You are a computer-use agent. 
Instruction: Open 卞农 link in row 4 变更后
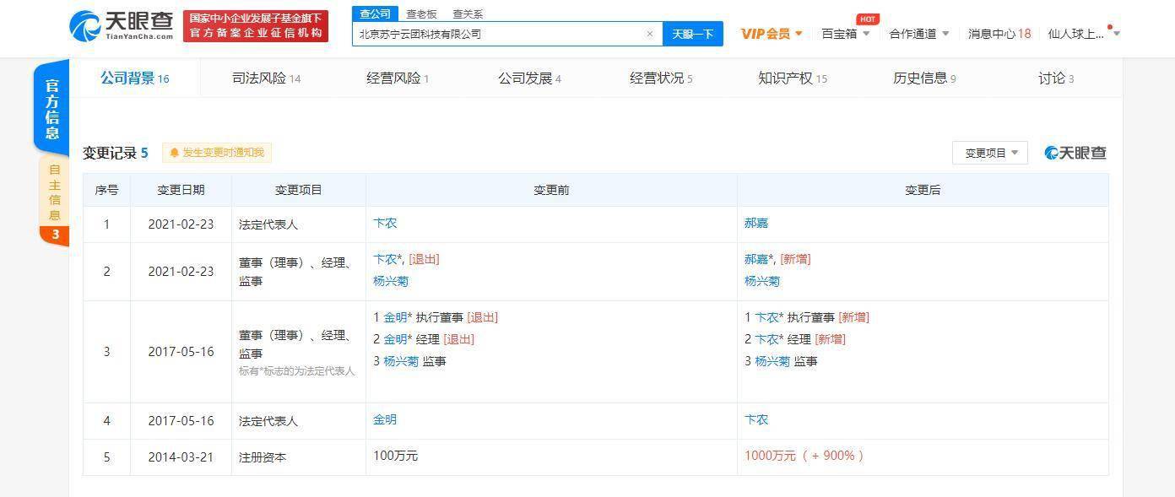(756, 419)
